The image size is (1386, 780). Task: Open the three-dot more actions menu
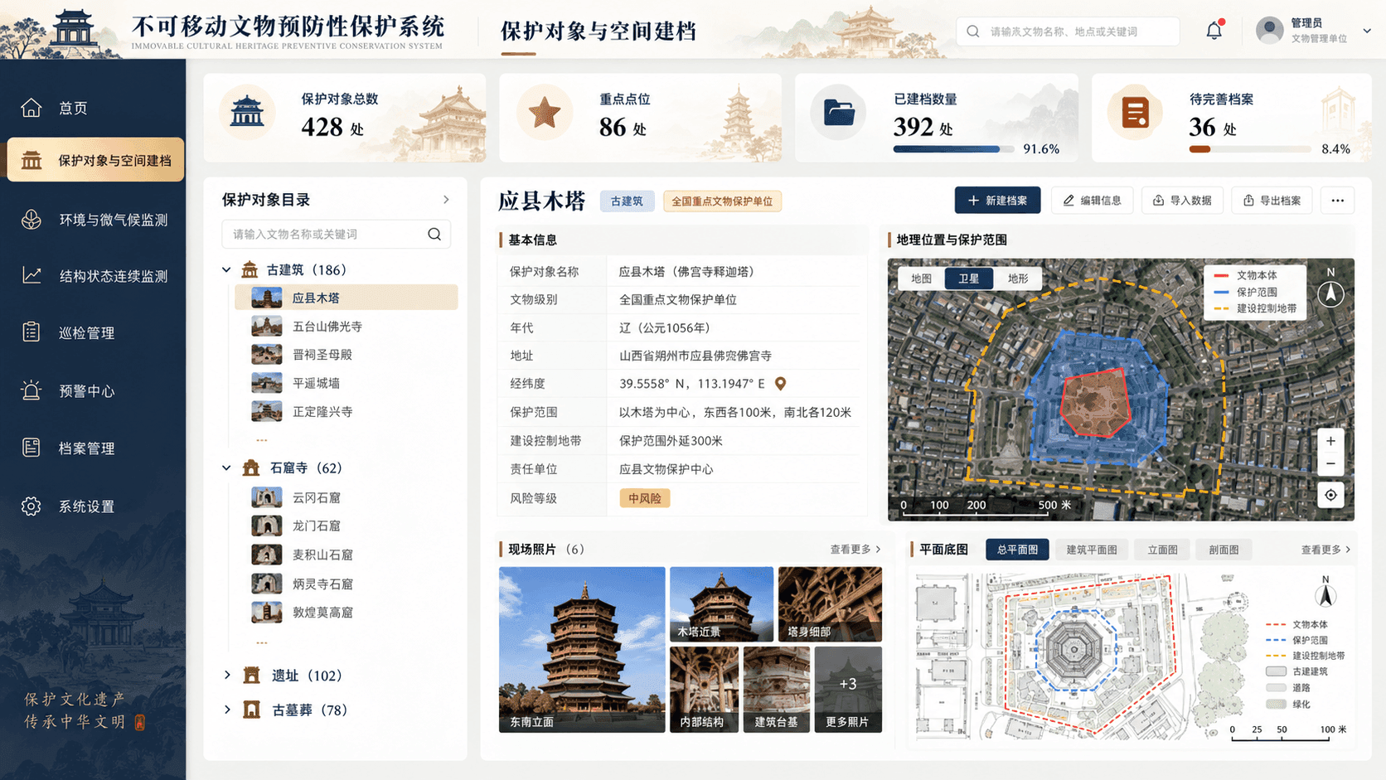pos(1337,201)
